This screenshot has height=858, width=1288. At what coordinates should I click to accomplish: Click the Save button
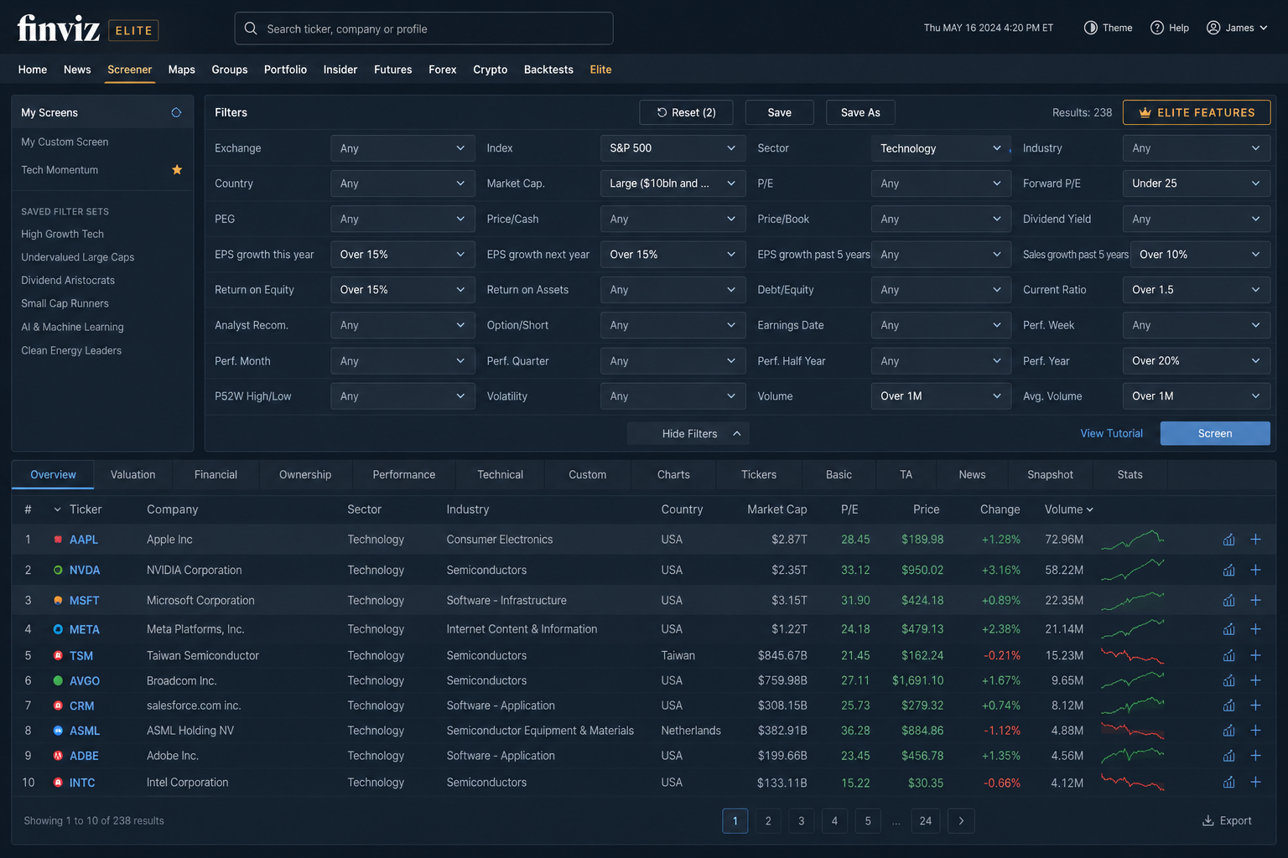(779, 112)
